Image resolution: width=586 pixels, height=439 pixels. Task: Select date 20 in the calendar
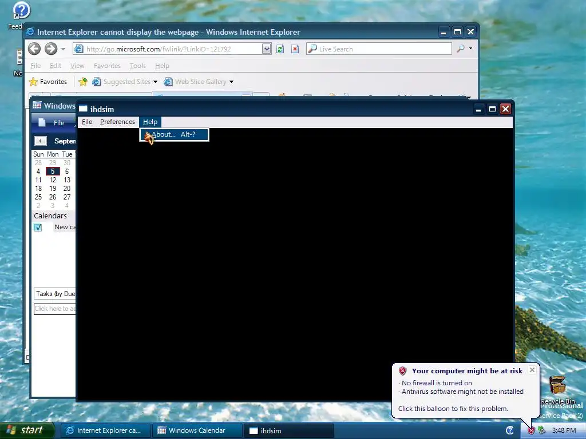(67, 189)
